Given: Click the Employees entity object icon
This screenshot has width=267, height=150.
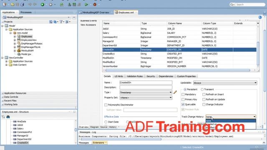Looking at the screenshot, I should pyautogui.click(x=19, y=36).
